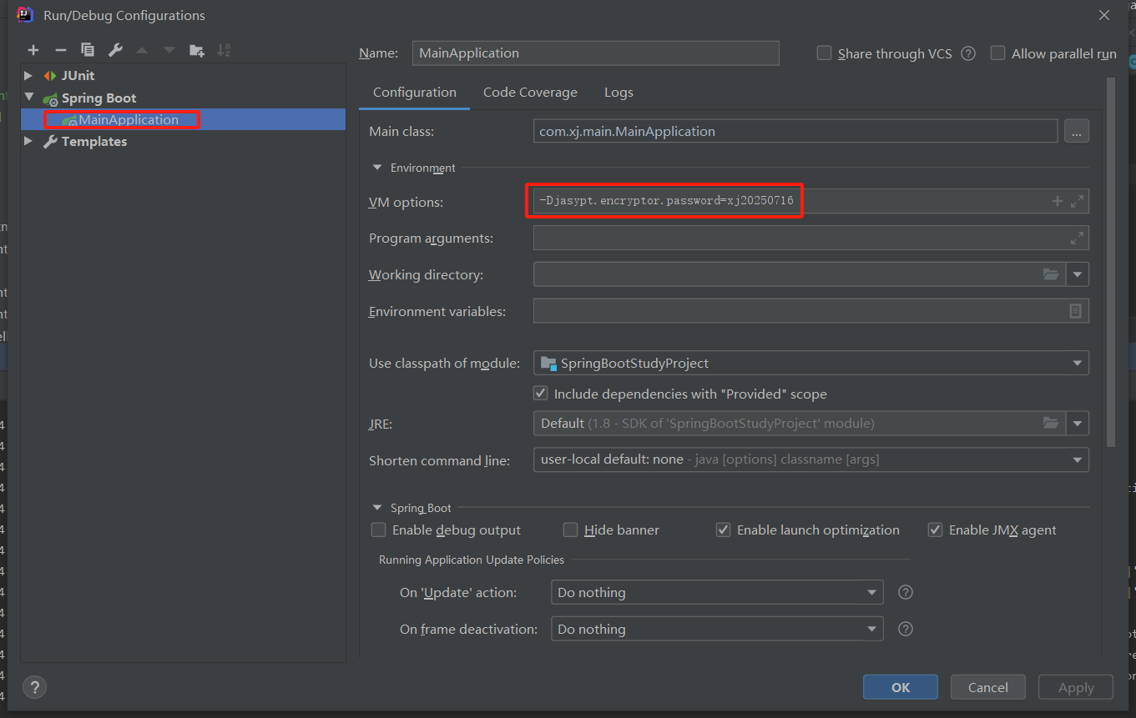This screenshot has width=1136, height=718.
Task: Open help for Share through VCS
Action: pyautogui.click(x=968, y=53)
